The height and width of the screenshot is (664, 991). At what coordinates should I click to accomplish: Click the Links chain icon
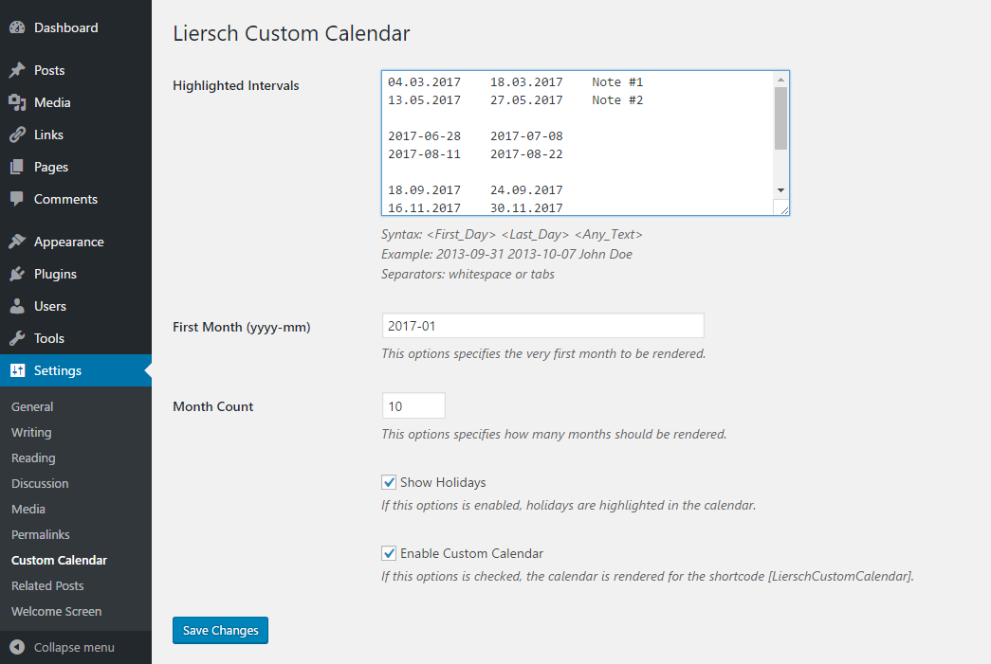17,135
